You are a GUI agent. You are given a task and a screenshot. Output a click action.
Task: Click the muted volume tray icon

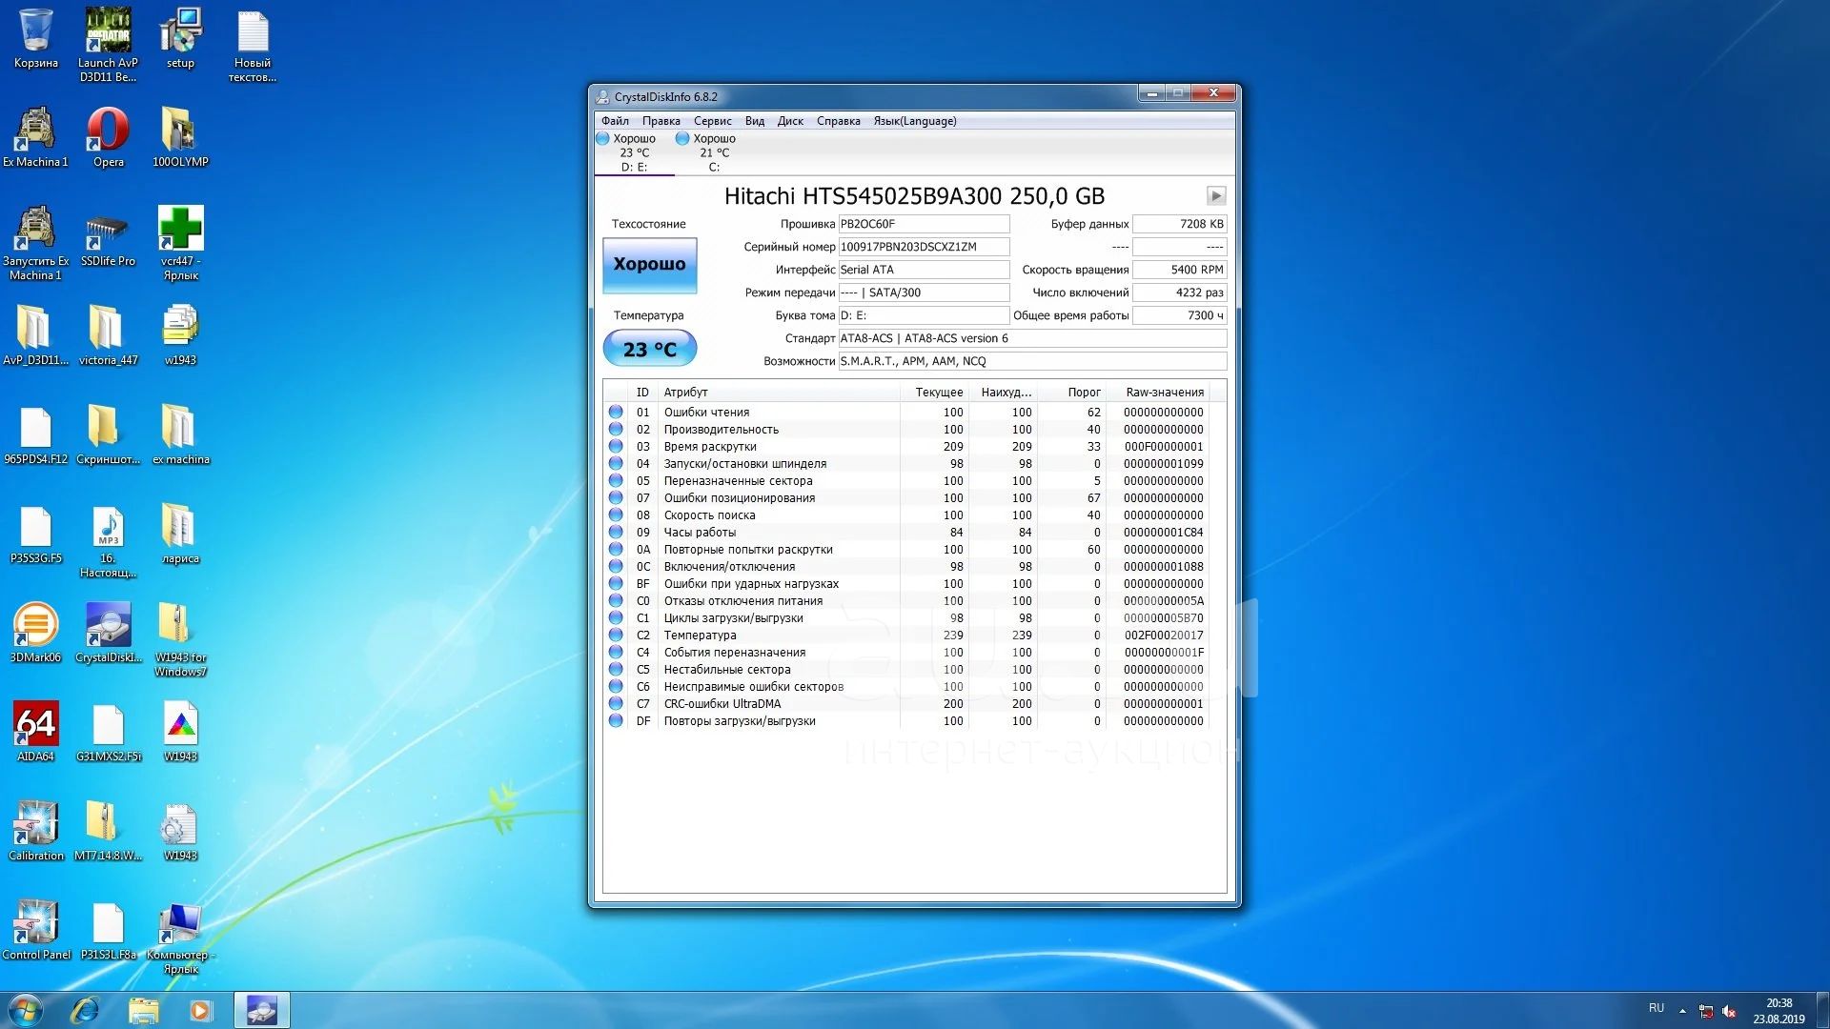click(1729, 1011)
